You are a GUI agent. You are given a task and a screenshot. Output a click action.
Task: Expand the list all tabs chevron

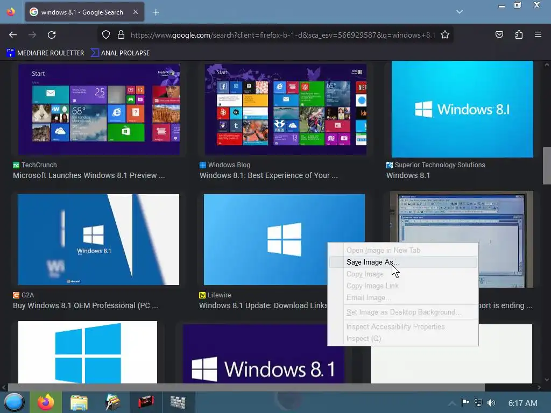(460, 12)
